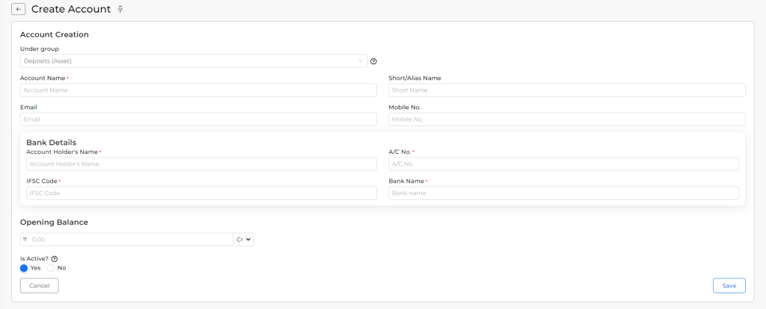Viewport: 766px width, 309px height.
Task: Click the Save button
Action: (x=729, y=286)
